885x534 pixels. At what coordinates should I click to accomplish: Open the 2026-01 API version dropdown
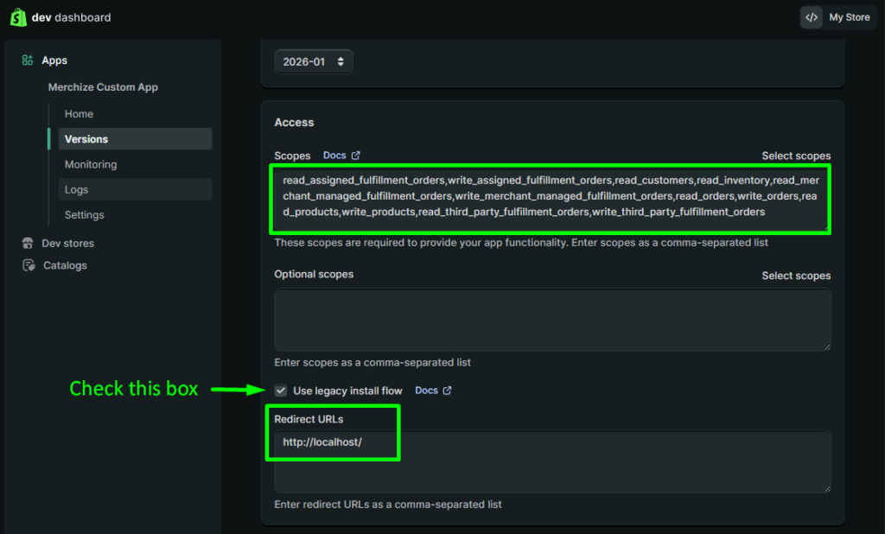[313, 61]
